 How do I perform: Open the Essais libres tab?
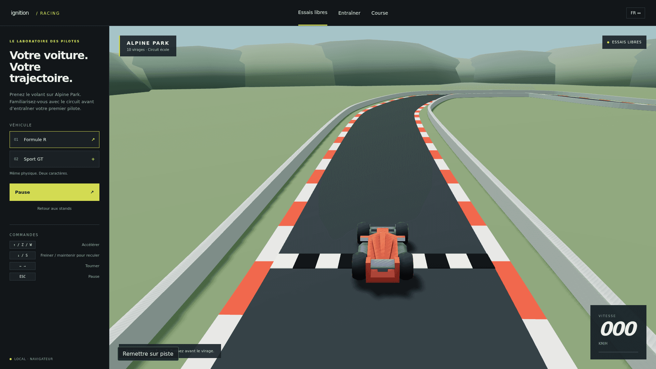pos(313,13)
